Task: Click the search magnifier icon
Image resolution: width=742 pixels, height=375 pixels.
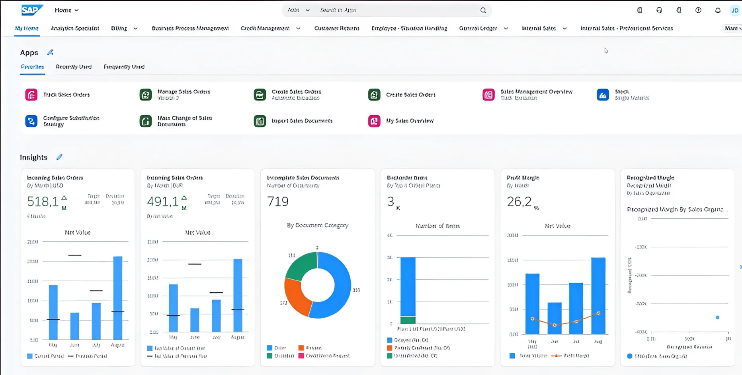Action: tap(483, 10)
